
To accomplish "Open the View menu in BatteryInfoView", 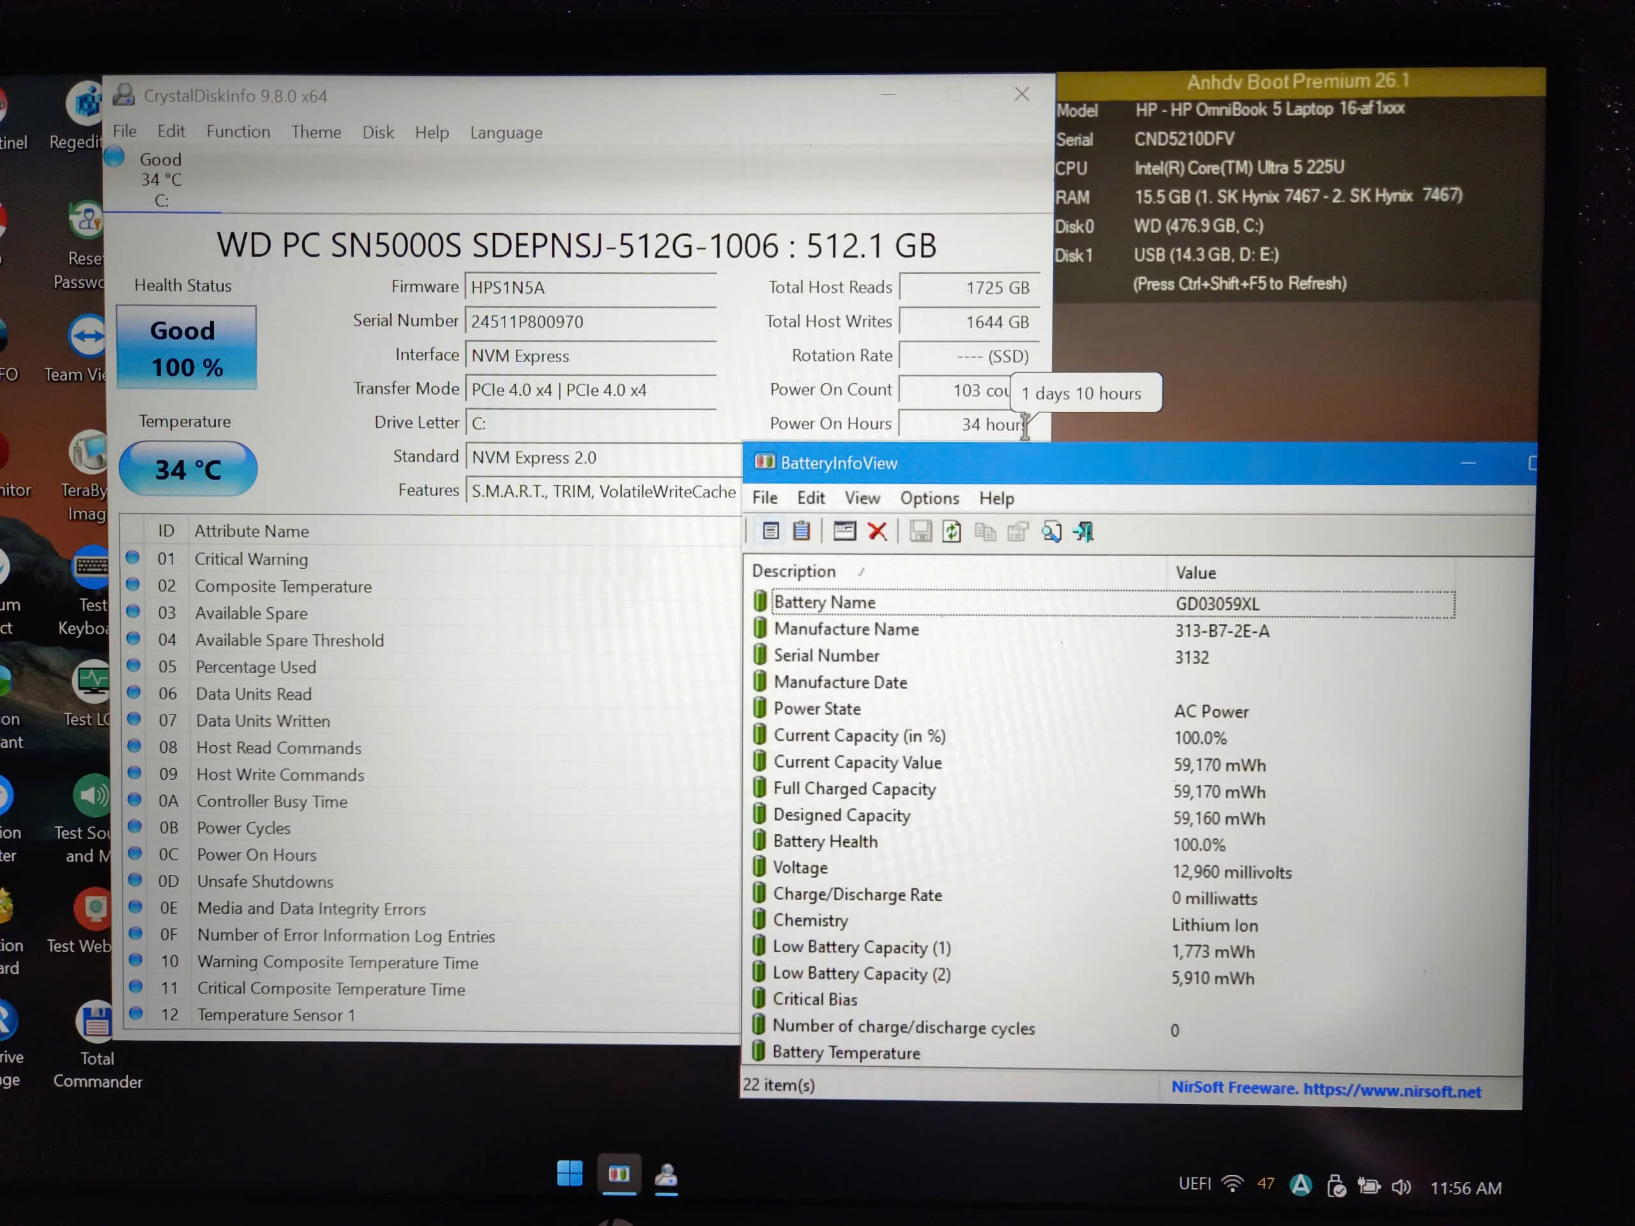I will [x=863, y=498].
